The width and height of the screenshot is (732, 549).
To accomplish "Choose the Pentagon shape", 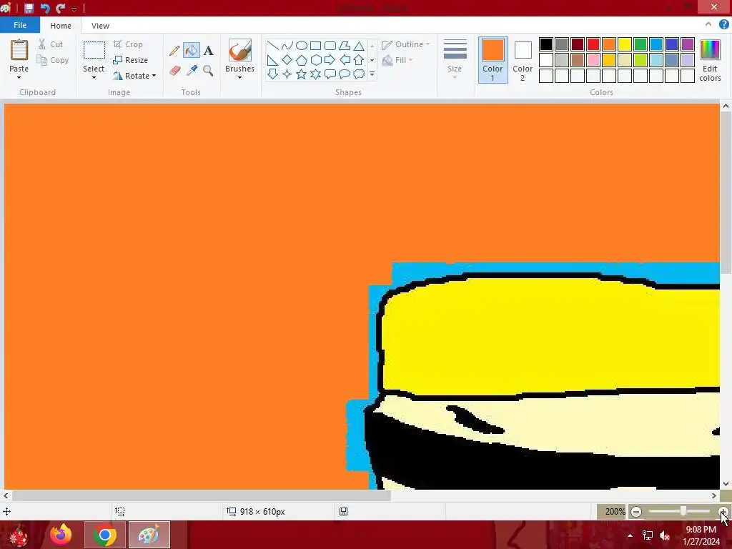I will point(302,60).
